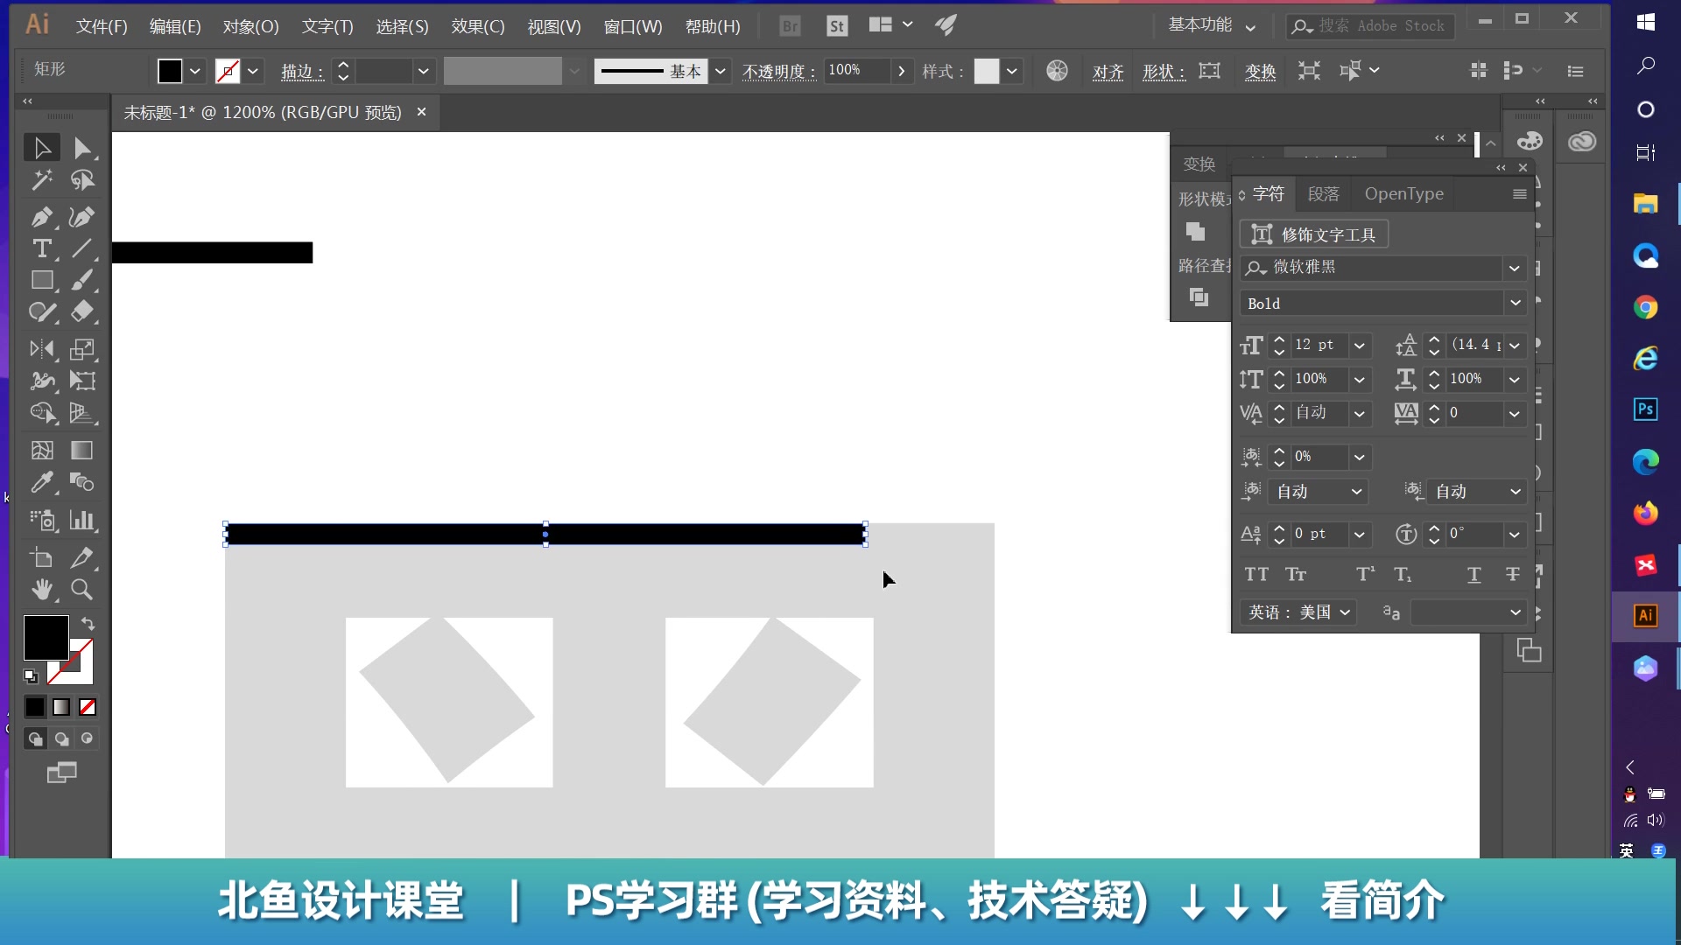This screenshot has width=1681, height=945.
Task: Open the 对齐 panel from the control bar
Action: [x=1108, y=73]
